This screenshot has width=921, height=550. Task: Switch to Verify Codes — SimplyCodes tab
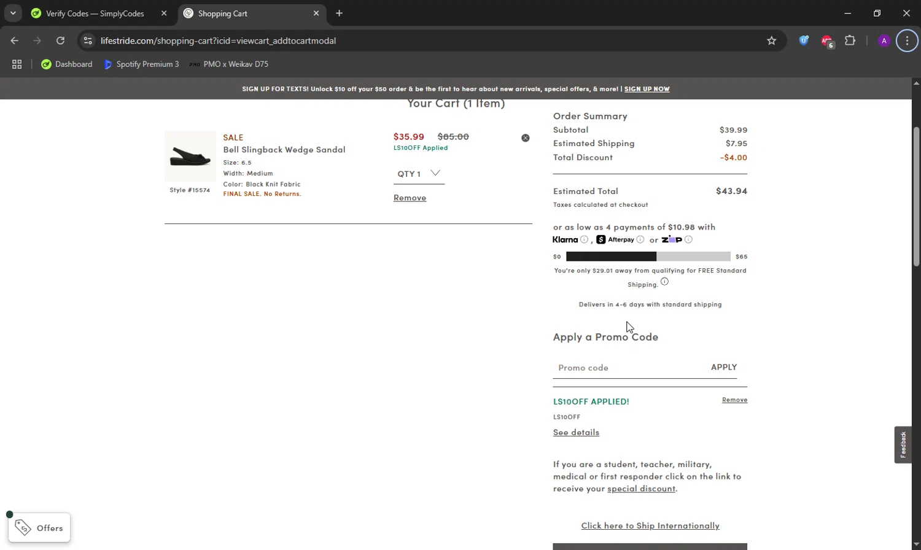[95, 14]
